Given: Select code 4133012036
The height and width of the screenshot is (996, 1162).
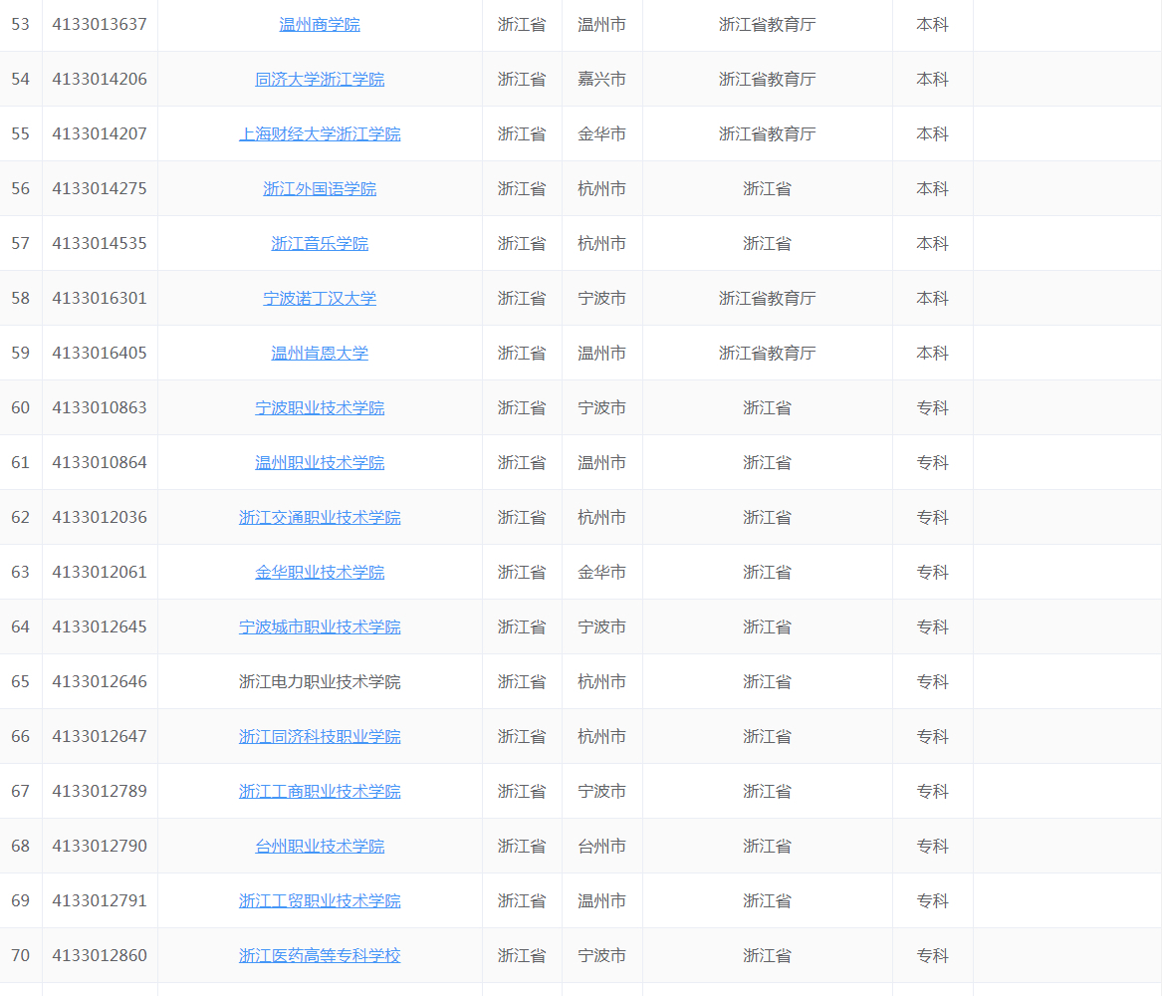Looking at the screenshot, I should [100, 518].
